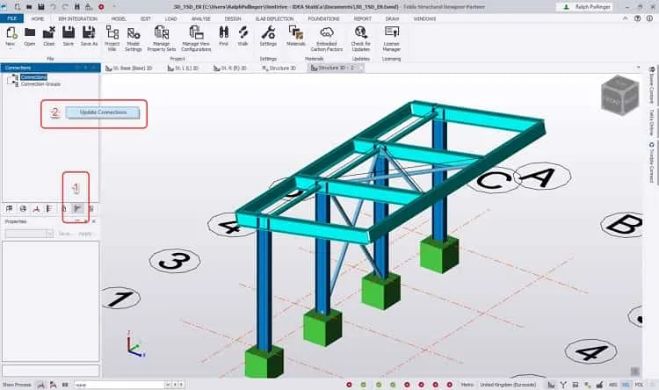Collapse the ribbon with the chevron arrow
Image resolution: width=659 pixels, height=390 pixels.
[625, 18]
